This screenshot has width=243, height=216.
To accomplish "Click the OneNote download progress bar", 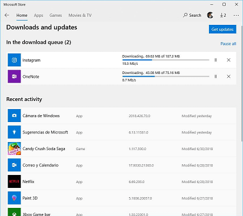I will point(166,76).
